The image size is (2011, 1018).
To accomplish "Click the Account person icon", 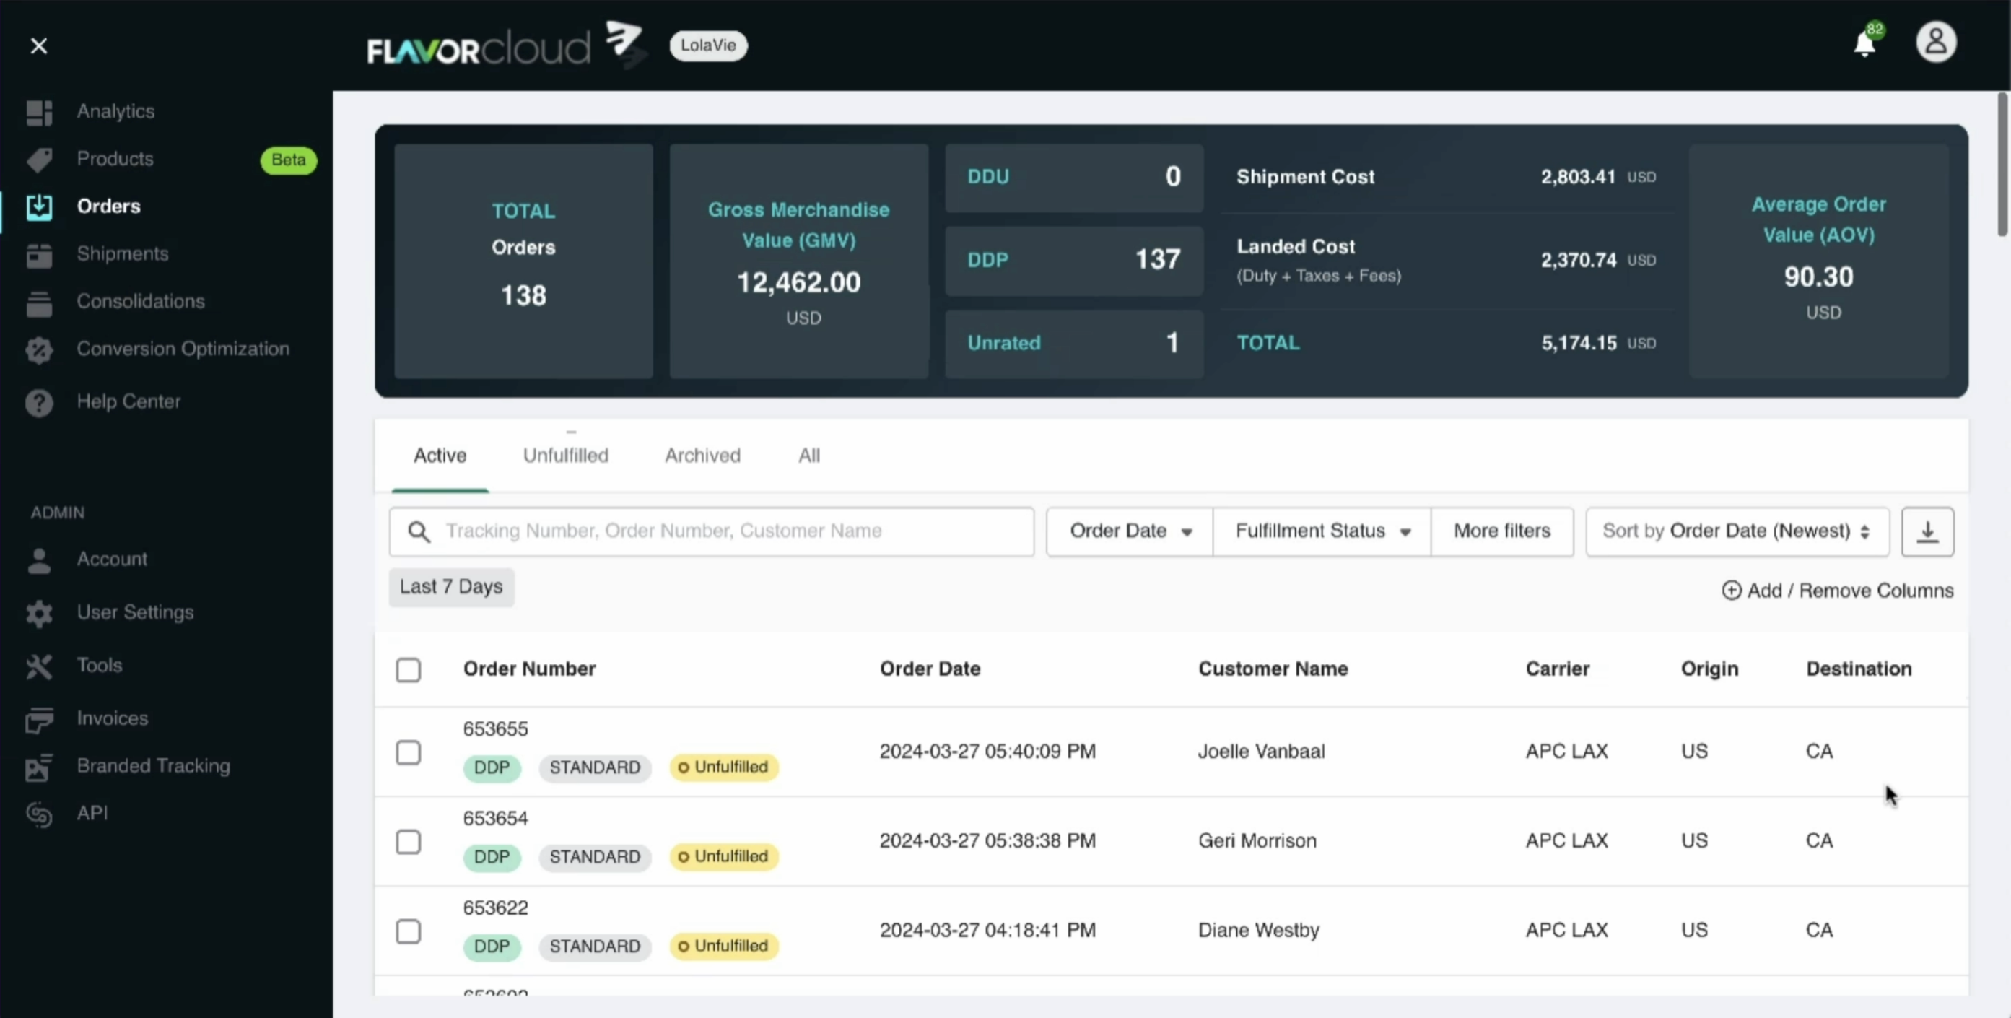I will (x=39, y=560).
